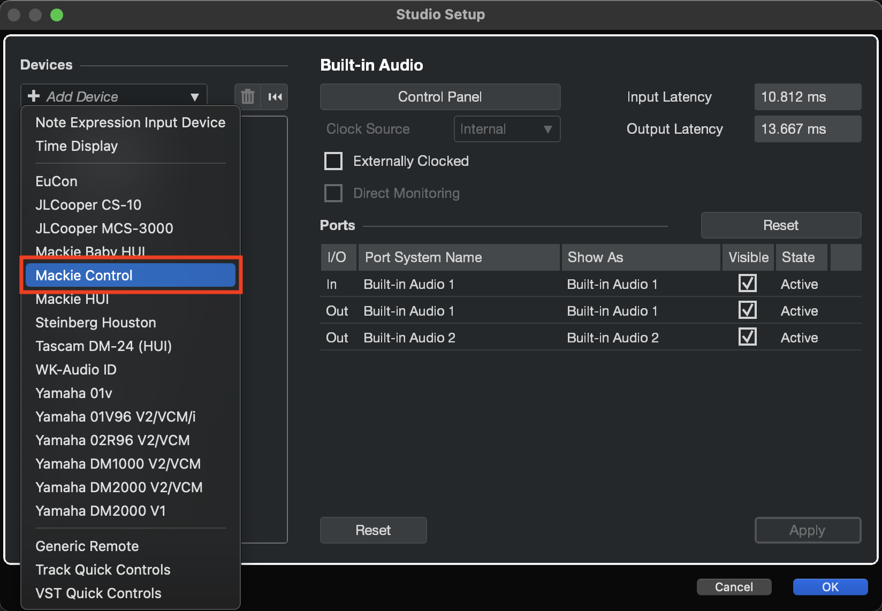
Task: Click the Reset button beside Ports
Action: pyautogui.click(x=781, y=225)
